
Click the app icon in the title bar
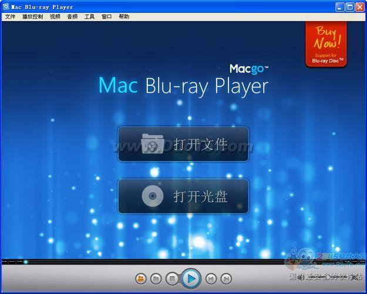click(x=6, y=7)
